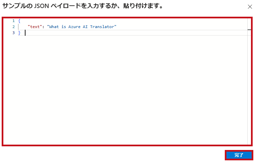256x162 pixels.
Task: Click the word "Azure" in the JSON value
Action: [x=74, y=27]
